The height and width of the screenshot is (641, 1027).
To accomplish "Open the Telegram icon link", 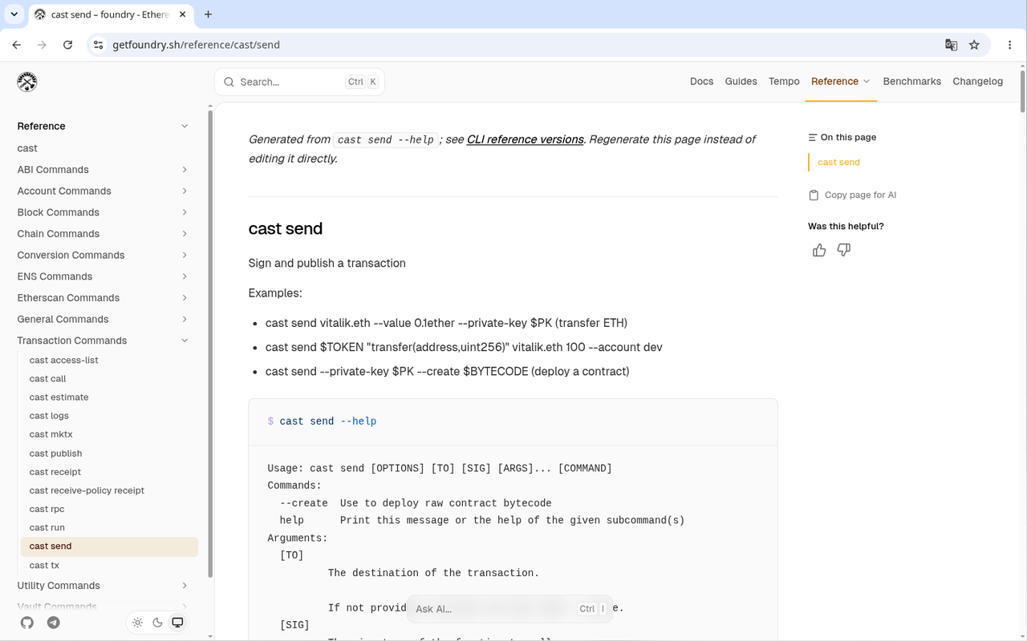I will point(54,623).
